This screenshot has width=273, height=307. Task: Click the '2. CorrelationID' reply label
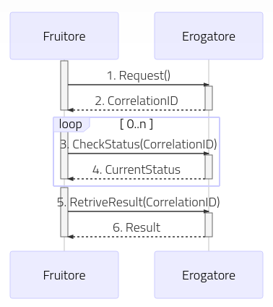(136, 101)
